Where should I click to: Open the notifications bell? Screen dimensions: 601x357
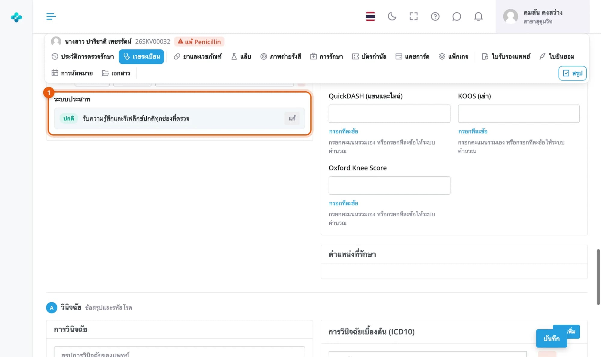(478, 16)
